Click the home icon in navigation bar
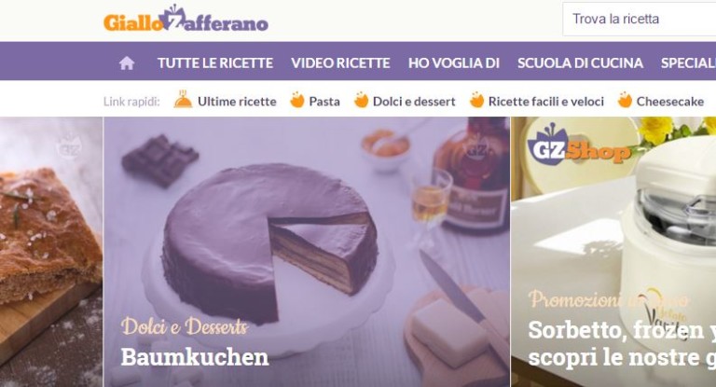Viewport: 716px width, 387px height. (x=127, y=63)
